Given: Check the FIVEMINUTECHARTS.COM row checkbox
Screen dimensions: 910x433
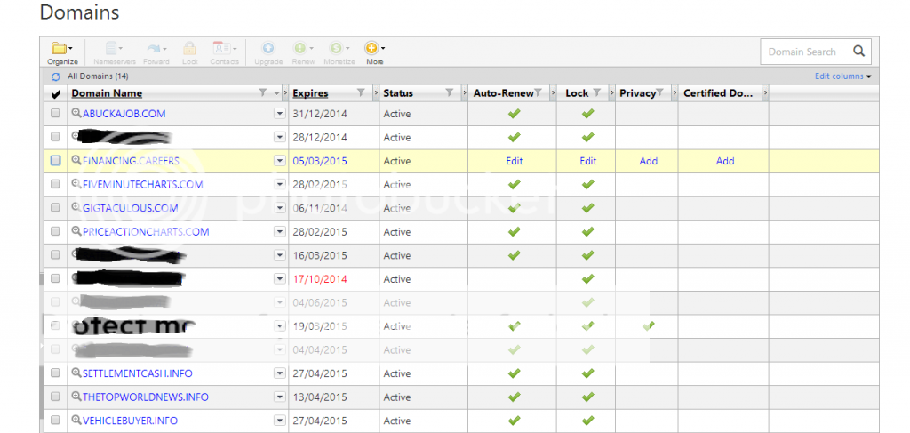Looking at the screenshot, I should pos(55,184).
